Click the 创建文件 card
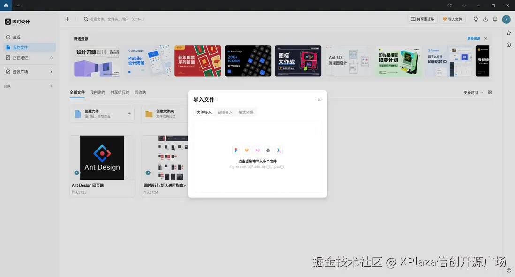This screenshot has height=277, width=515. click(102, 114)
